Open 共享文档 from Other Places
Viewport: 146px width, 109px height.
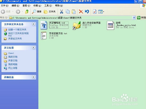(13, 61)
